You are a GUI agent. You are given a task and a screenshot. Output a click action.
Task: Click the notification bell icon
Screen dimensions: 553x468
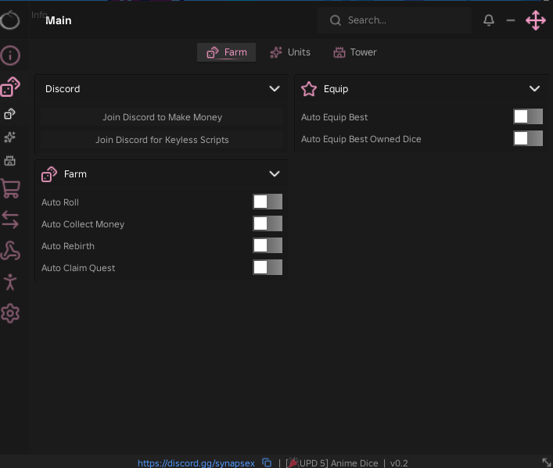489,20
